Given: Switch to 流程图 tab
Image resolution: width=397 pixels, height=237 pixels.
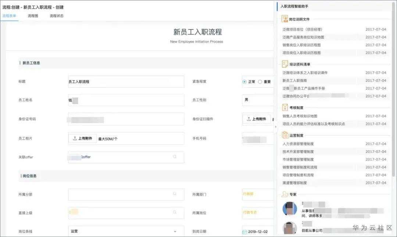Looking at the screenshot, I should 33,16.
